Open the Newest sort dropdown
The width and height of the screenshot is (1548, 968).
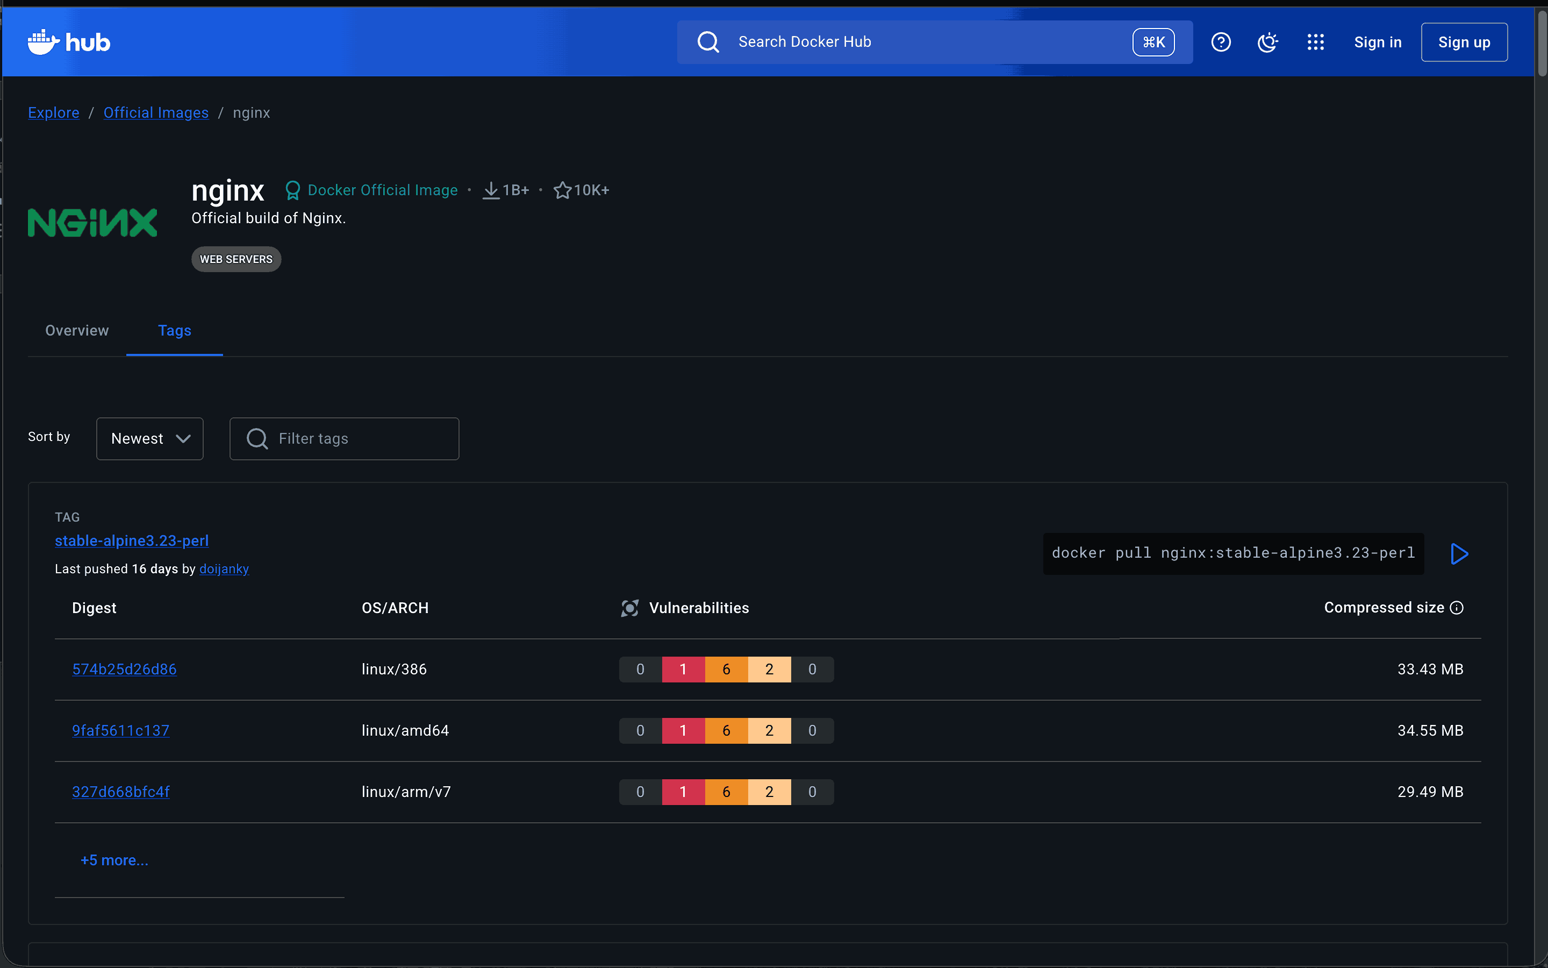[x=149, y=438]
